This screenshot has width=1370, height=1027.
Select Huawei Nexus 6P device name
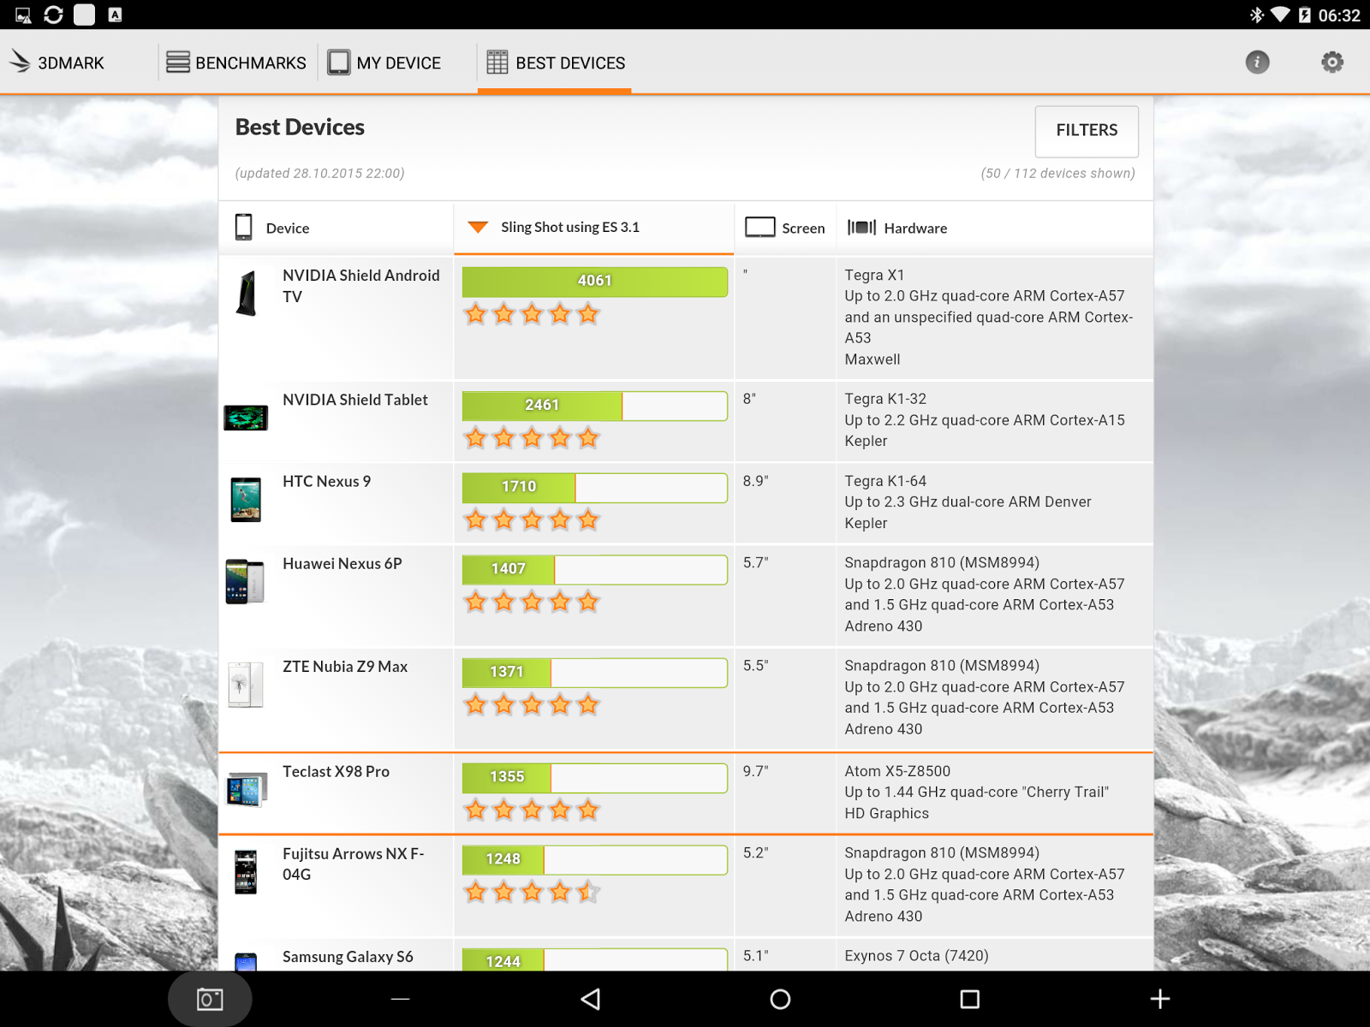(x=342, y=563)
